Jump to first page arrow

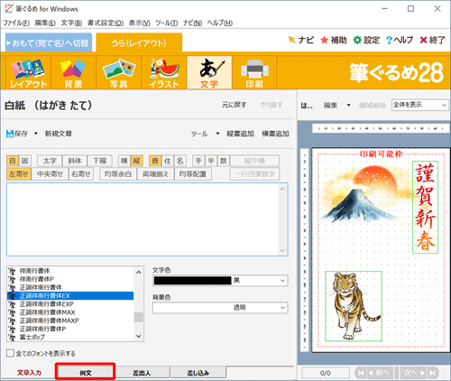[361, 373]
